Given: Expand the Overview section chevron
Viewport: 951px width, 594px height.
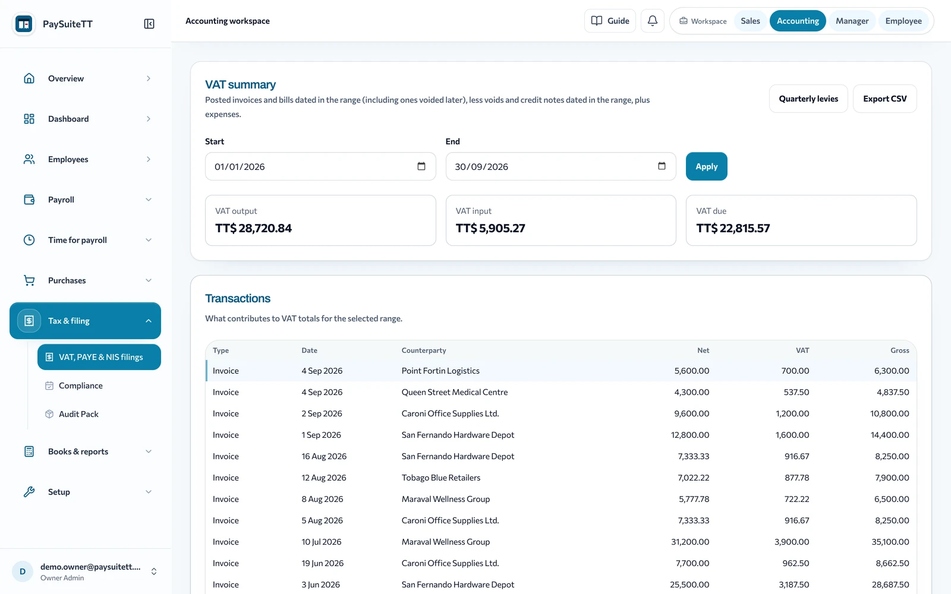Looking at the screenshot, I should pos(149,78).
